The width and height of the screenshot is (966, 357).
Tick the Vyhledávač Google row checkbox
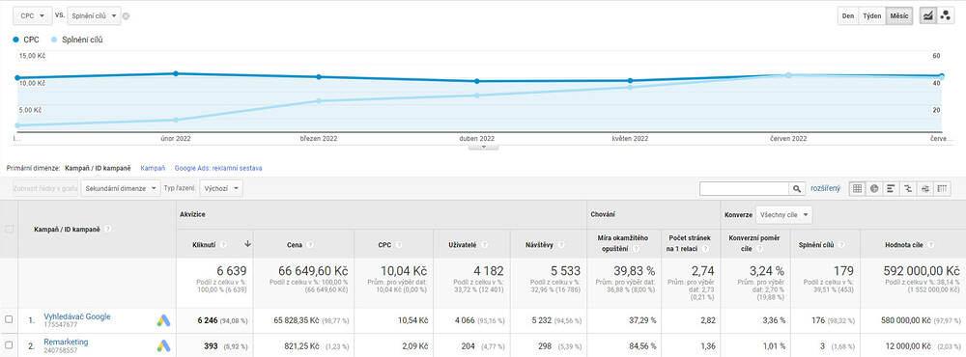point(9,319)
